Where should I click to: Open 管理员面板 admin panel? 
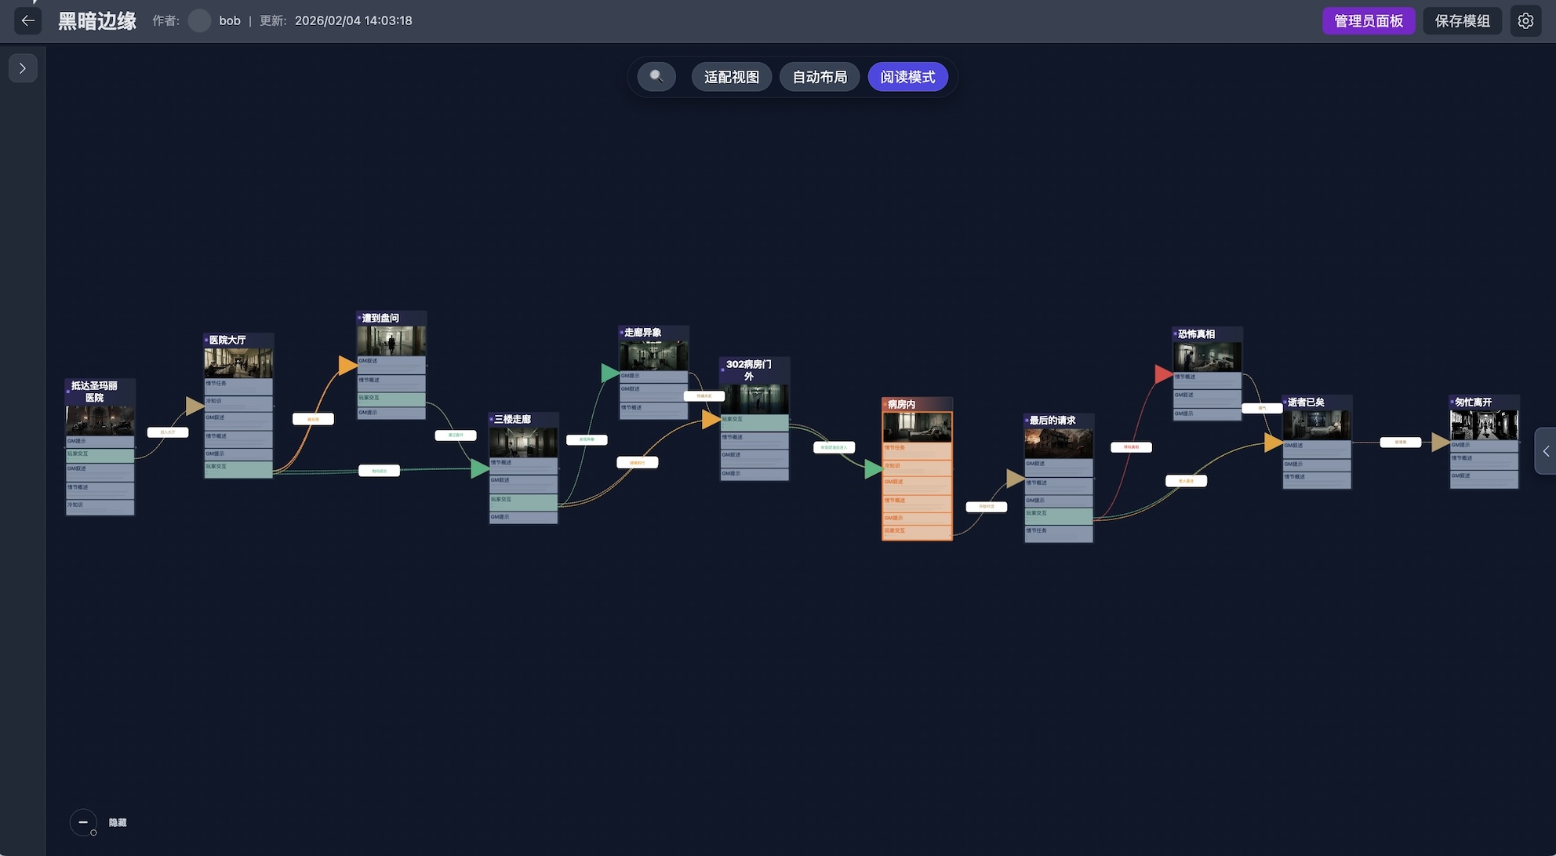pyautogui.click(x=1368, y=20)
